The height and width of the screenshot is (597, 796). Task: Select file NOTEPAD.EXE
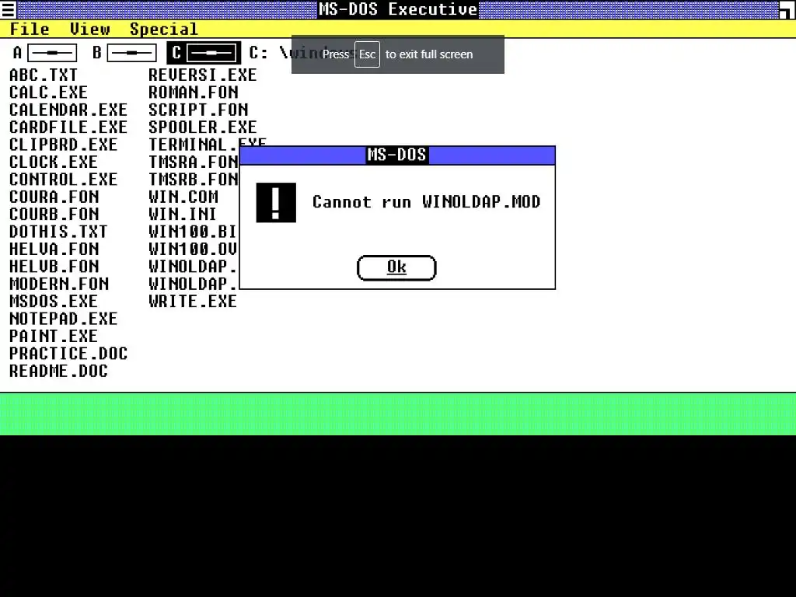coord(64,319)
